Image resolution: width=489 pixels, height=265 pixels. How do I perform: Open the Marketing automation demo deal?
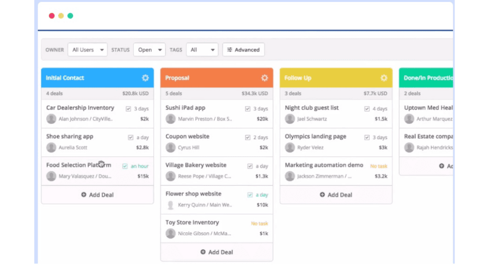(x=324, y=165)
